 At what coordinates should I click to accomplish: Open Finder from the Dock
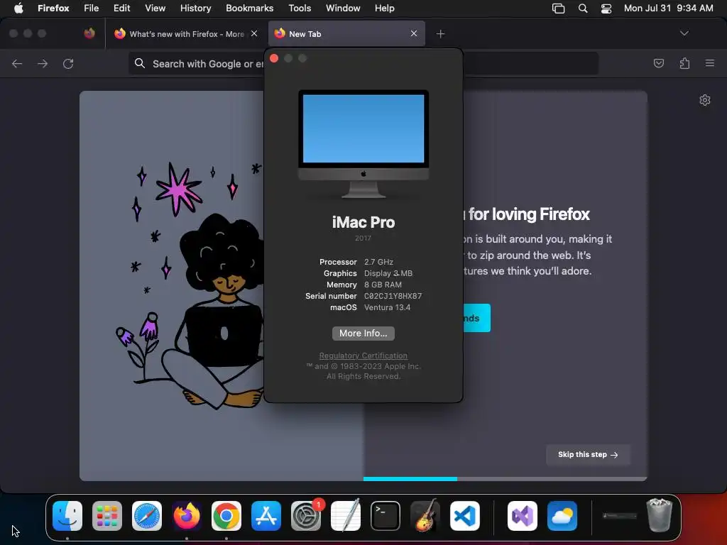(x=67, y=516)
